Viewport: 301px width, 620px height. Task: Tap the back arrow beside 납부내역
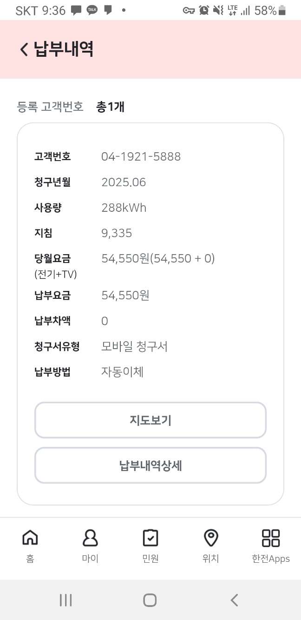(x=24, y=49)
